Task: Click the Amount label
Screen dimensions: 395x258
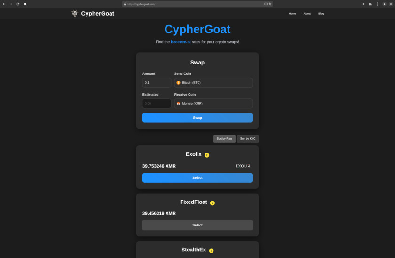Action: tap(149, 73)
